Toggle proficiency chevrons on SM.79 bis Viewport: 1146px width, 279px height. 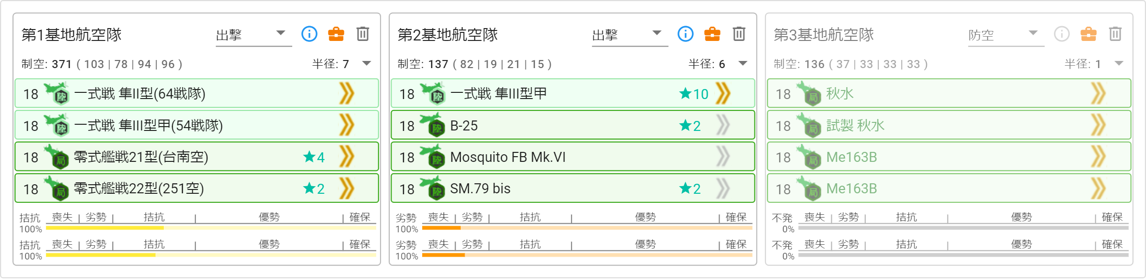[x=723, y=188]
